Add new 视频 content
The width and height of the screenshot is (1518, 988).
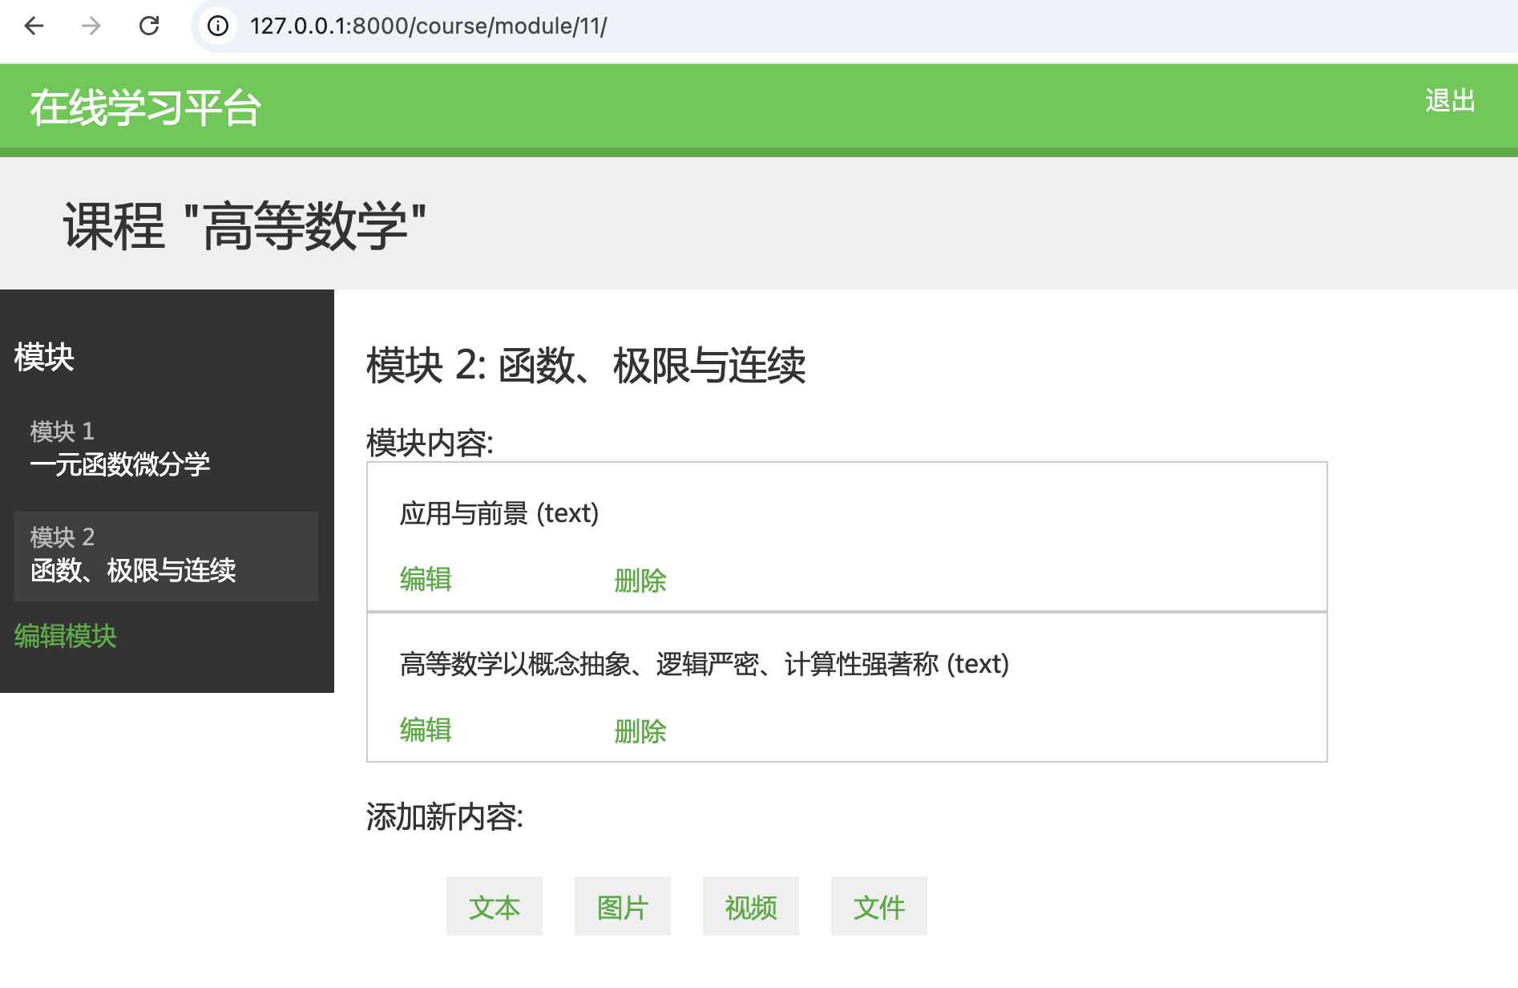coord(751,906)
